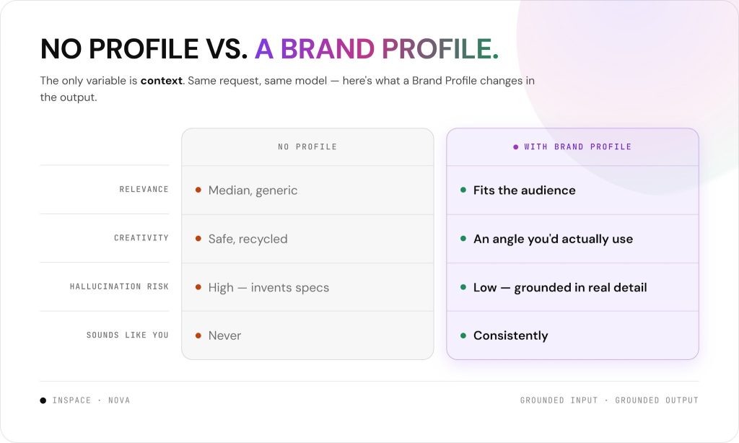Click the black dot beside INSPACE · NOVA
The image size is (739, 443).
point(43,400)
